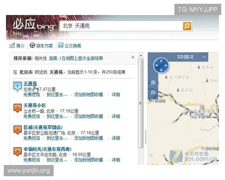Viewport: 225px width, 180px height.
Task: Click the 17.19公里 distance text
Action: 69,111
